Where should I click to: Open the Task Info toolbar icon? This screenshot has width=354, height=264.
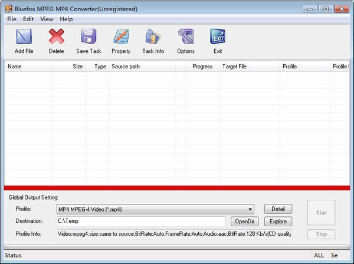153,37
